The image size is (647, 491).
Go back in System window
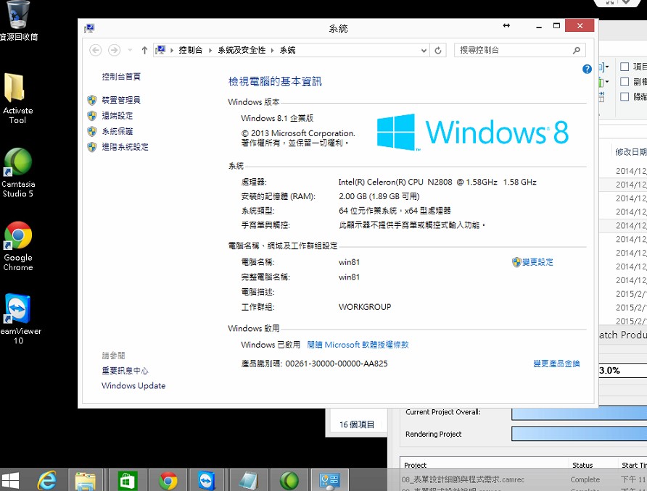pyautogui.click(x=95, y=50)
